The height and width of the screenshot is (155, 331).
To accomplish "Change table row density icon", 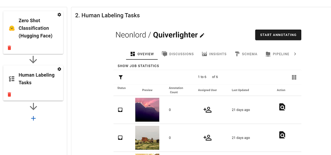I will [x=294, y=77].
